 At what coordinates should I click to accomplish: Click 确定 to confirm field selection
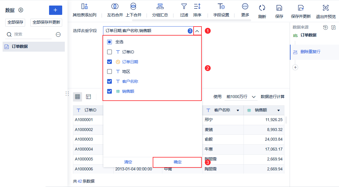point(177,162)
